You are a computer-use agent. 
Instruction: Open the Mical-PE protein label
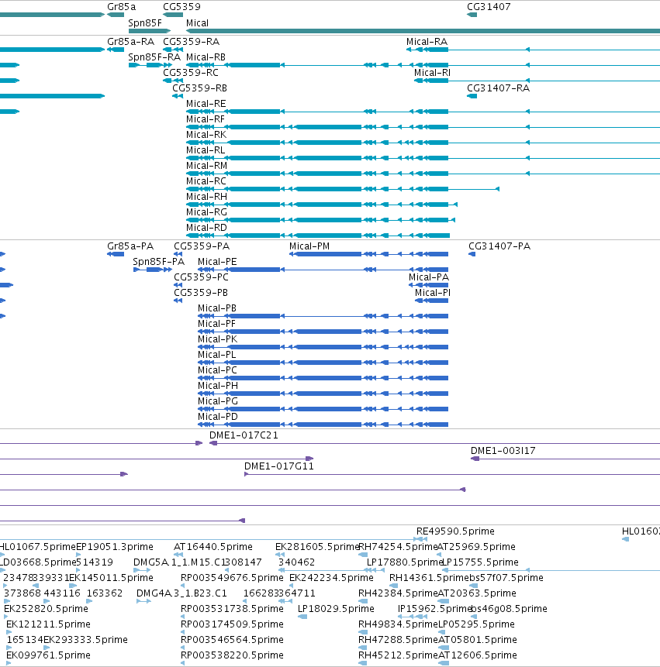(217, 262)
